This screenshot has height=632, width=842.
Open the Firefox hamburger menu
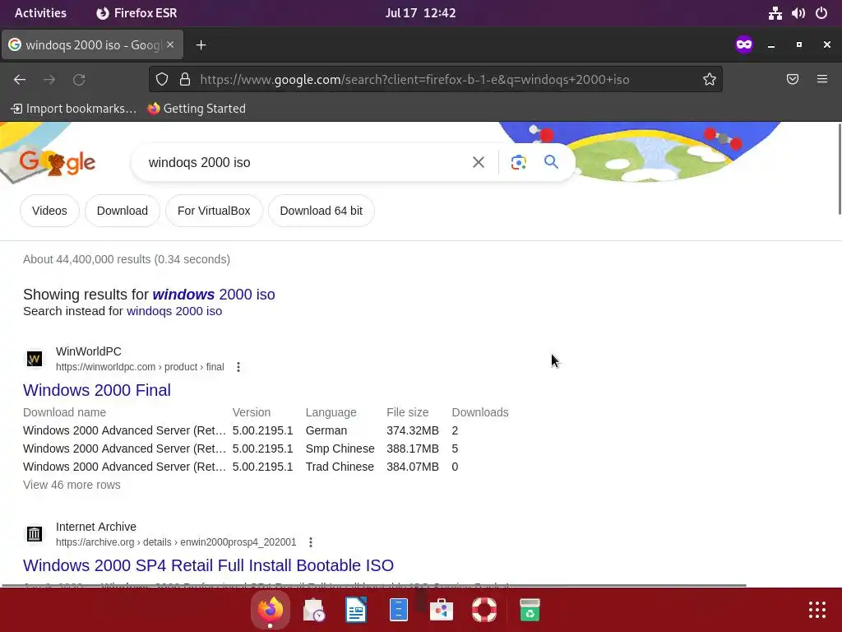822,80
